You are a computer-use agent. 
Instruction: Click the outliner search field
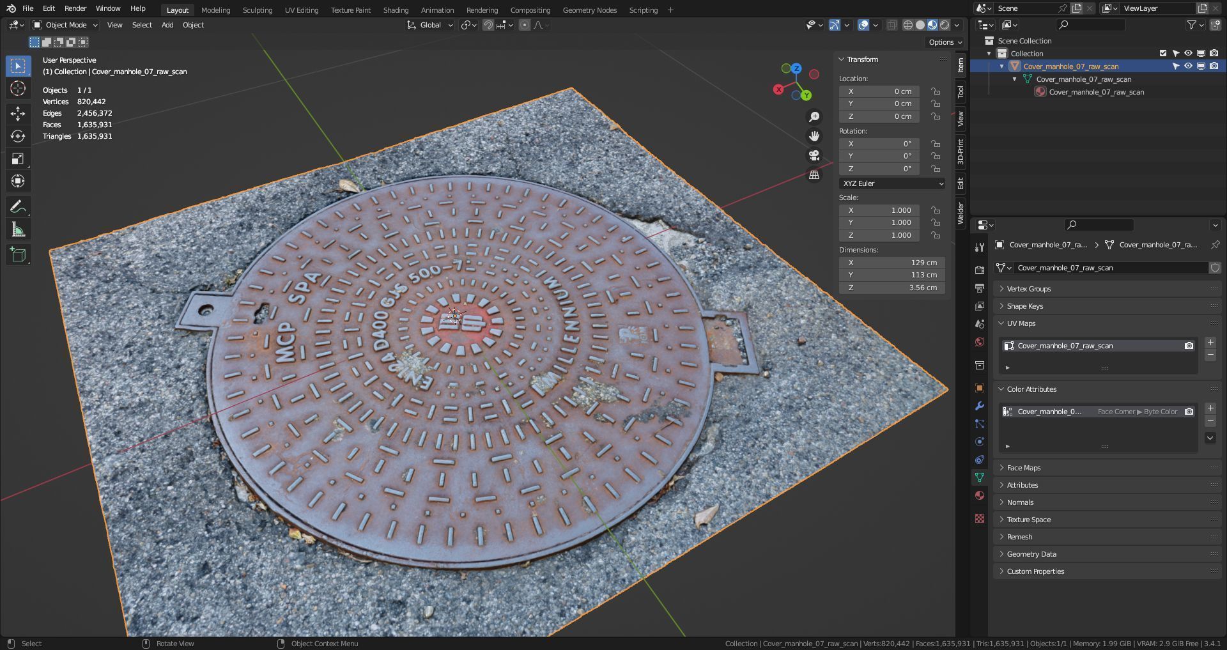(x=1090, y=25)
